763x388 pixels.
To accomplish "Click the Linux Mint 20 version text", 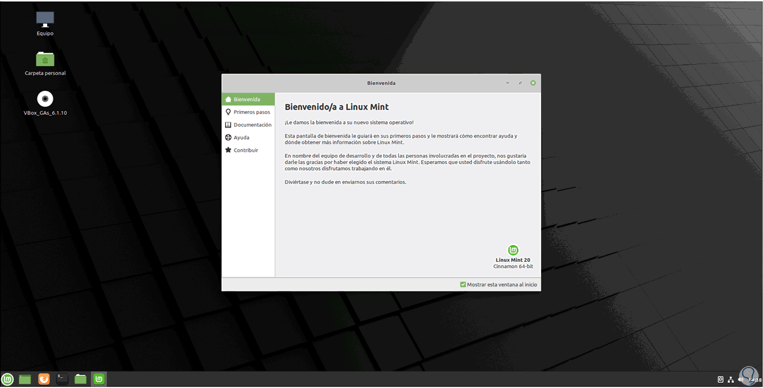I will click(513, 260).
